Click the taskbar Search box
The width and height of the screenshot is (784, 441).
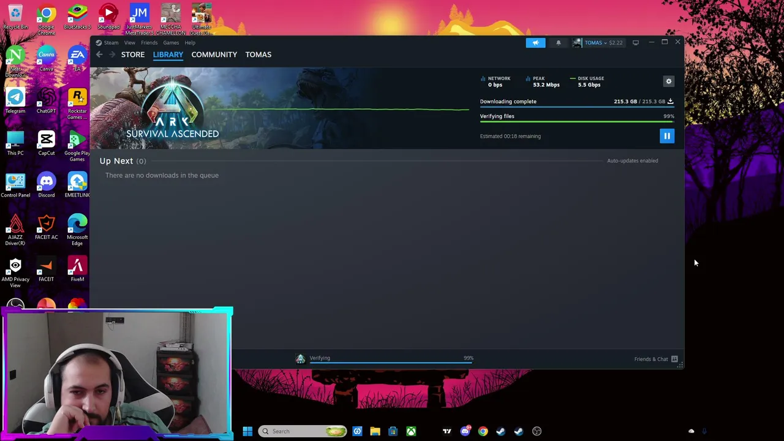click(x=303, y=431)
